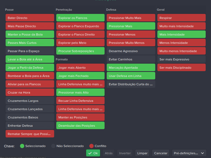This screenshot has height=158, width=211.
Task: Toggle the Bater Directo instruction
Action: pos(30,18)
